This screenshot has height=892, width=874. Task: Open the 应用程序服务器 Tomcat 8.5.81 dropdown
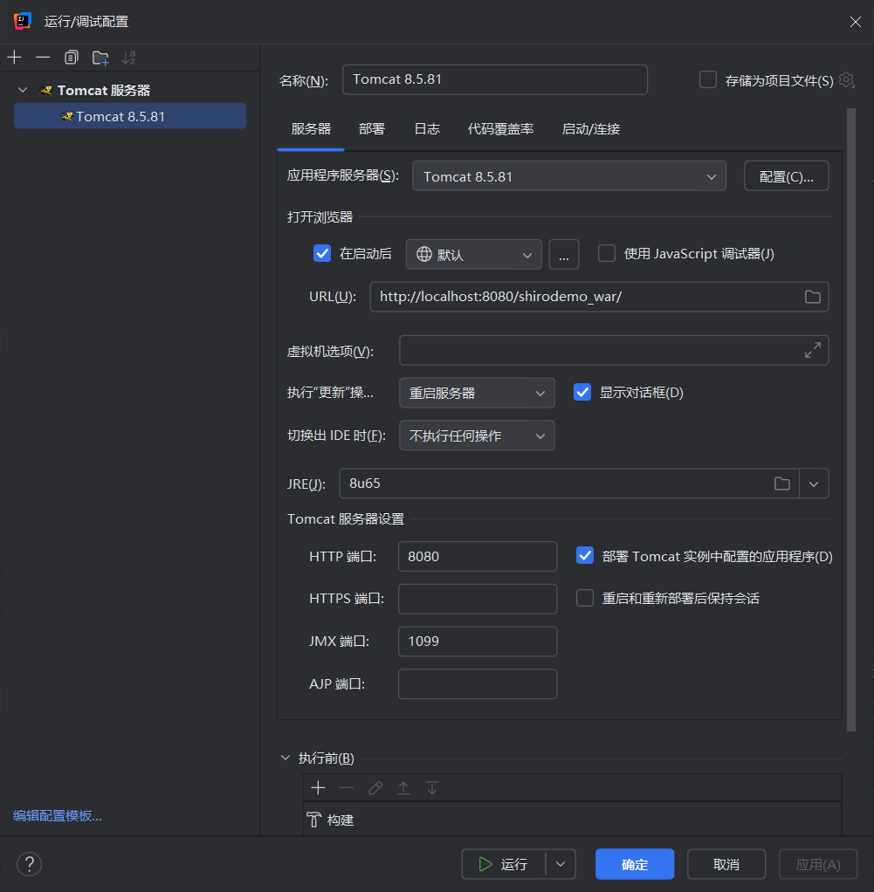568,176
